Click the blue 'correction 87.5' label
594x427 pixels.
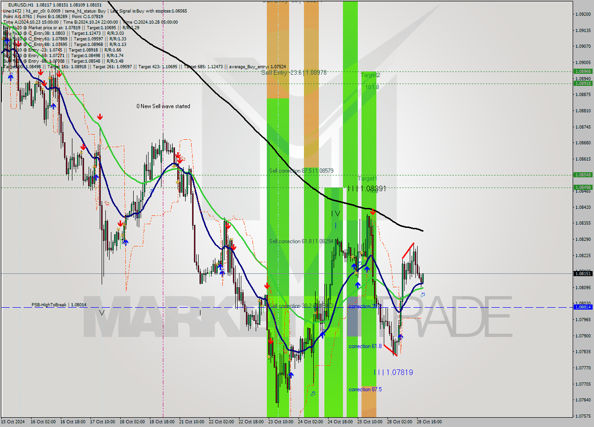pos(365,389)
